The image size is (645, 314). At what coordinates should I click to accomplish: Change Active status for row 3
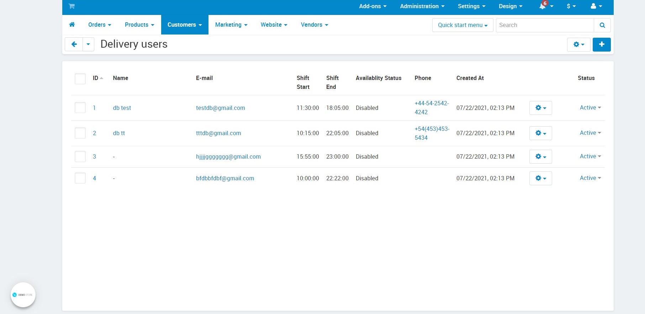tap(590, 156)
